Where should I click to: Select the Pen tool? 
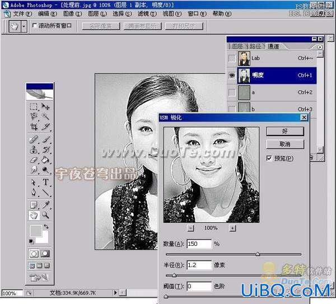coord(34,193)
